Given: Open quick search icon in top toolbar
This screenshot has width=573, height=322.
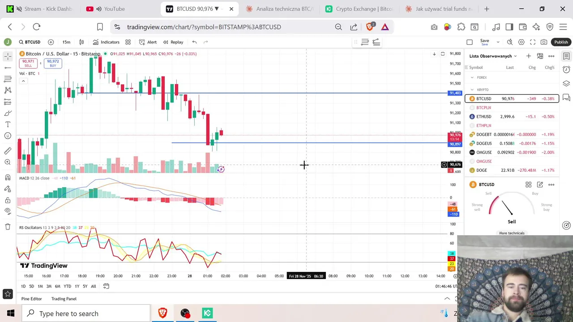Looking at the screenshot, I should 510,42.
